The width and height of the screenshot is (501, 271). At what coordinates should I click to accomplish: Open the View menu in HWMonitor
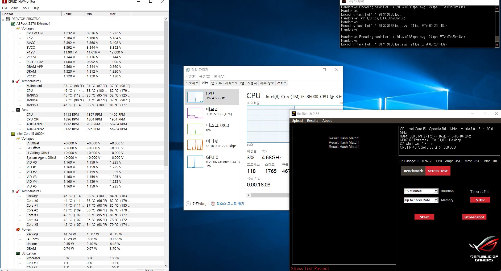tap(14, 8)
